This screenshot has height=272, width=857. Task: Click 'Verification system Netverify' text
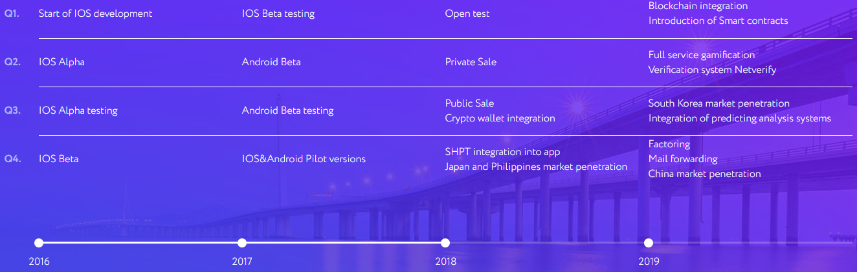[712, 69]
